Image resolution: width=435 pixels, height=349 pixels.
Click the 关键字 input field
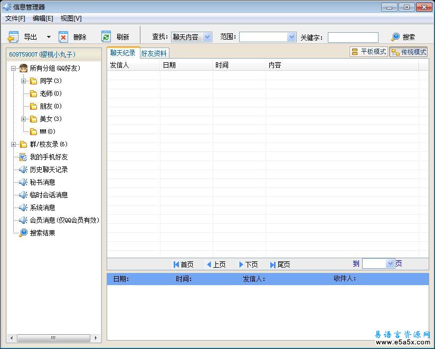(353, 37)
